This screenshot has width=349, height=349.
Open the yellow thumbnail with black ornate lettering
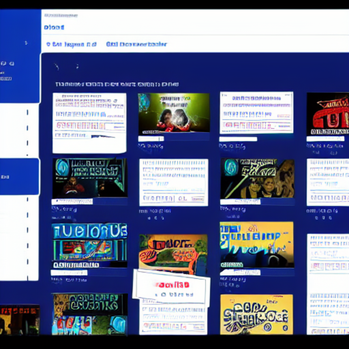pos(256,314)
